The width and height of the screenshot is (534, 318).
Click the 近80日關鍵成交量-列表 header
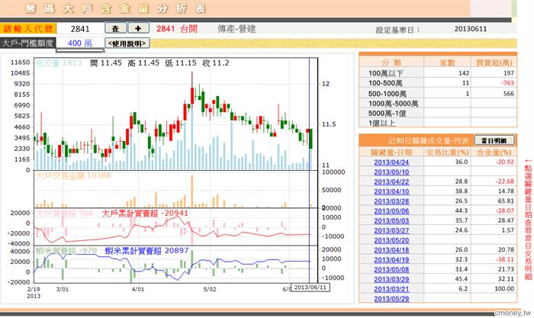[x=429, y=140]
